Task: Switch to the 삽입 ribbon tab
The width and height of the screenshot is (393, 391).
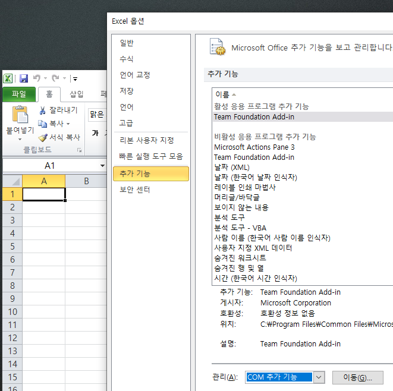Action: (77, 94)
